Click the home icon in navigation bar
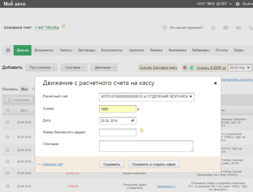 coord(8,50)
